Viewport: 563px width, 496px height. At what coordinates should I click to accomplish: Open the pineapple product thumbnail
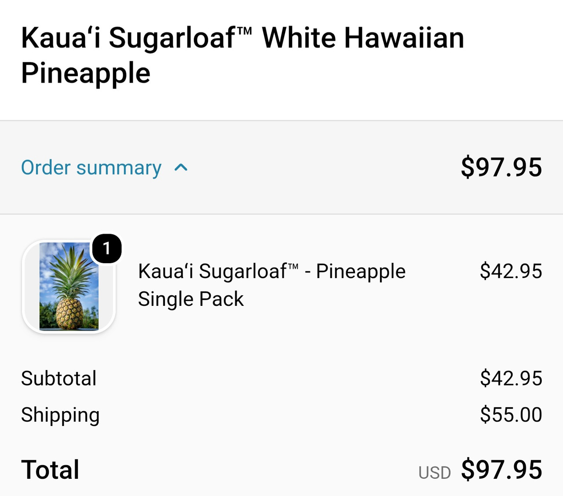[69, 286]
